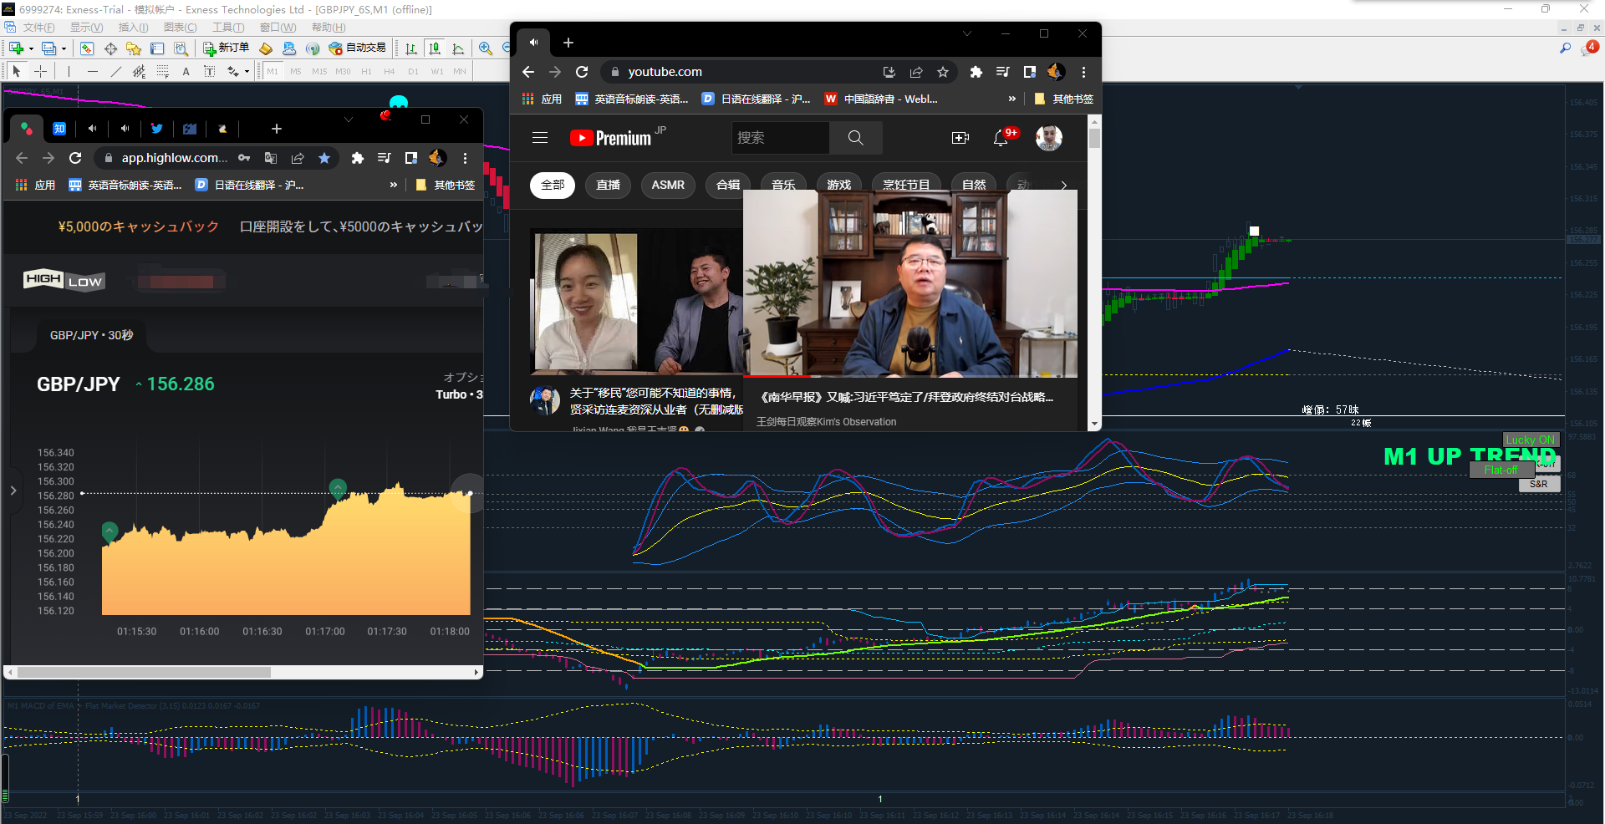
Task: Open the New Order (新订单) dialog
Action: pyautogui.click(x=227, y=48)
